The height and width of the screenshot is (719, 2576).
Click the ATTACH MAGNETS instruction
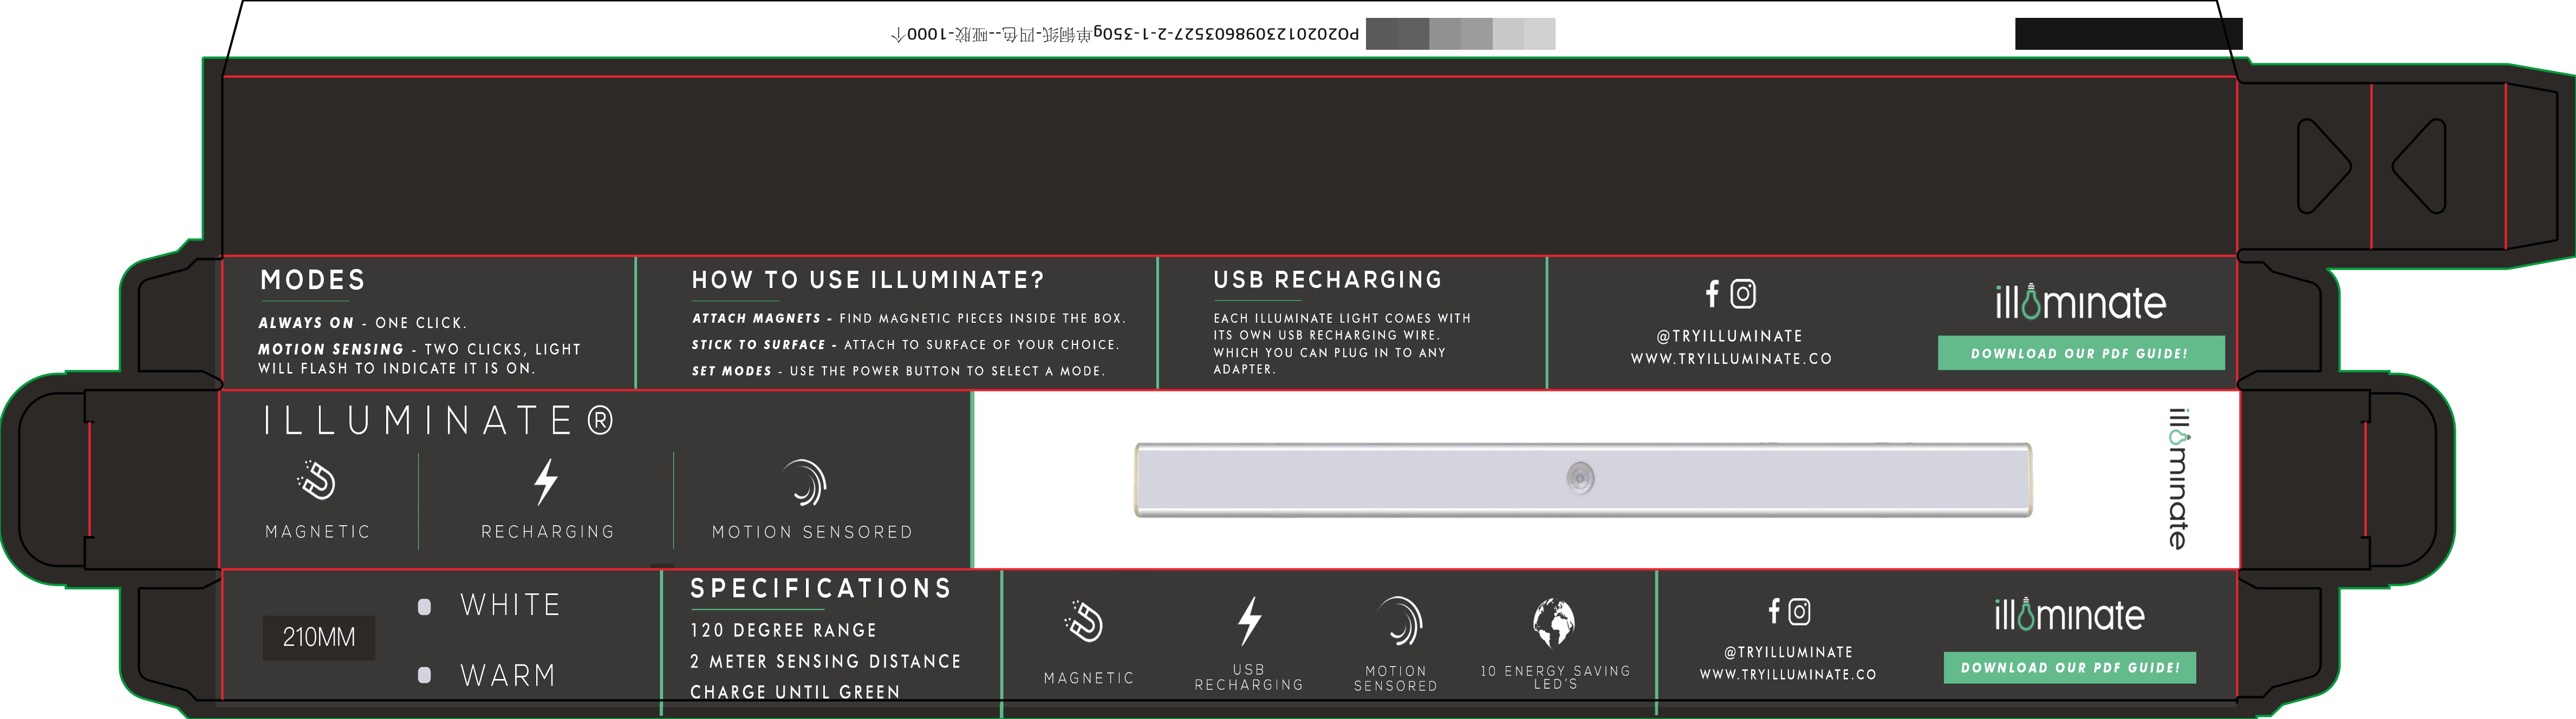click(909, 318)
